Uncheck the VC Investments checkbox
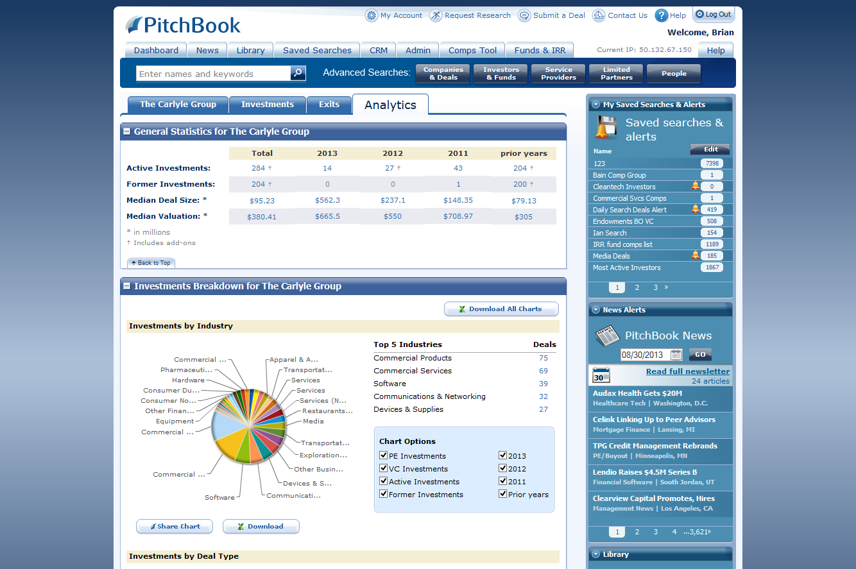Image resolution: width=856 pixels, height=569 pixels. pyautogui.click(x=384, y=468)
